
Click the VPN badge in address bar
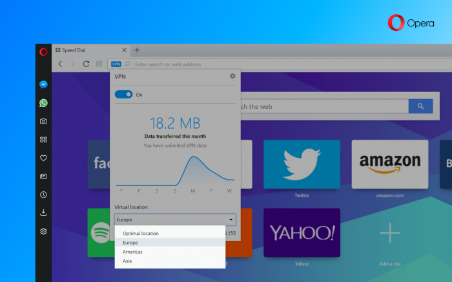point(116,64)
